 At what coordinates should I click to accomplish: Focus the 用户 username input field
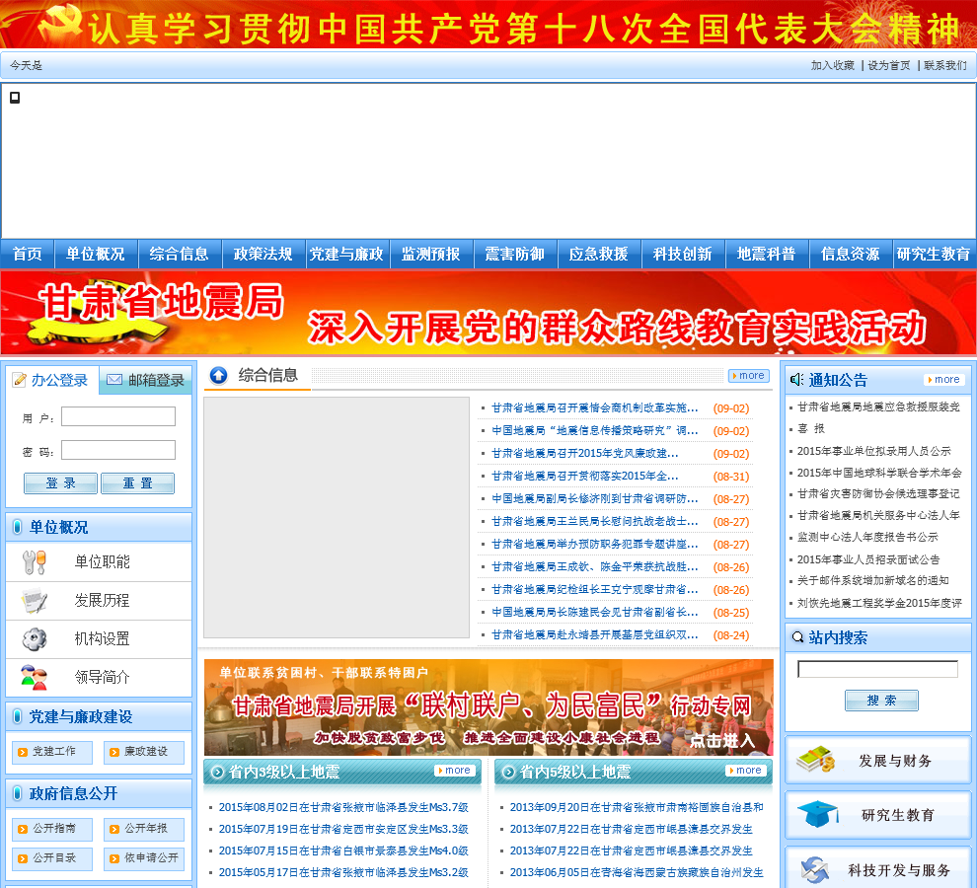pos(118,416)
